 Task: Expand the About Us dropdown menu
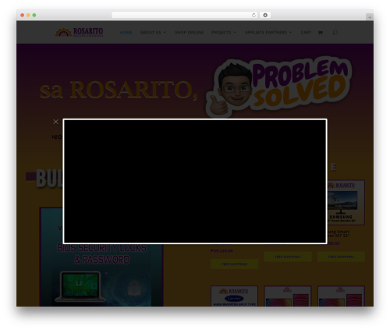click(153, 32)
